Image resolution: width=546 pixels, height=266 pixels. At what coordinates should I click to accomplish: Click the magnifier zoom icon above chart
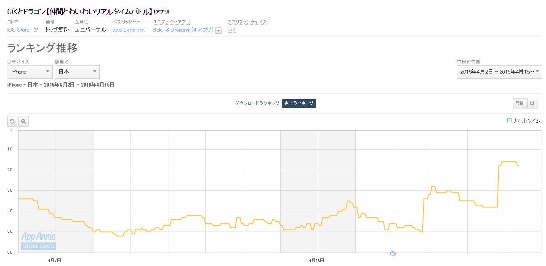(x=24, y=121)
